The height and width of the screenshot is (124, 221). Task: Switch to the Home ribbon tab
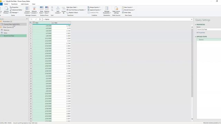pyautogui.click(x=6, y=4)
